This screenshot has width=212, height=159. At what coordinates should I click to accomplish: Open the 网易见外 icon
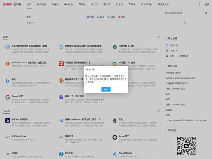[x=61, y=138]
